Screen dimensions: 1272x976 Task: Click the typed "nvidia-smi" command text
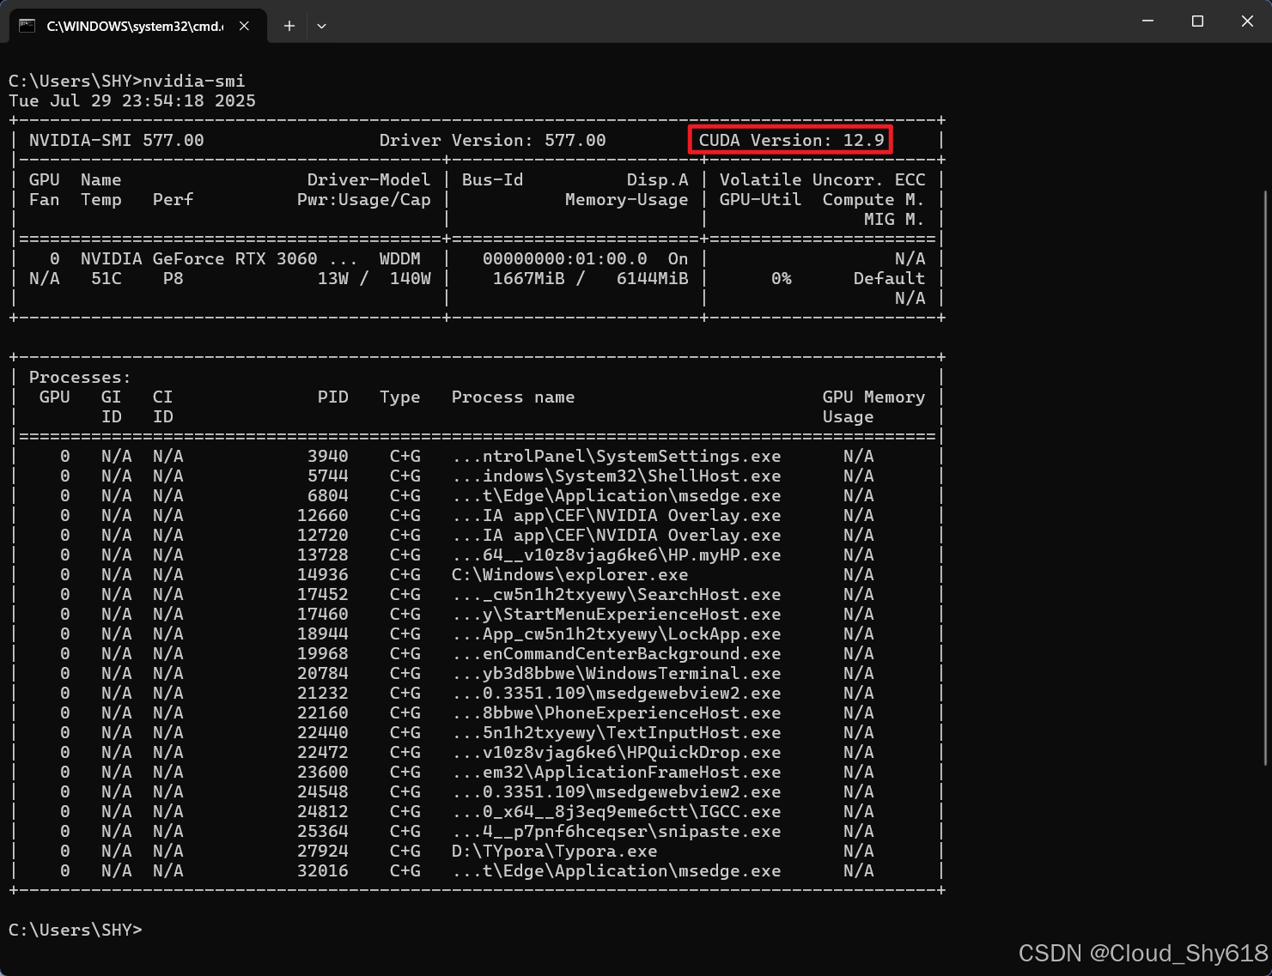point(194,81)
